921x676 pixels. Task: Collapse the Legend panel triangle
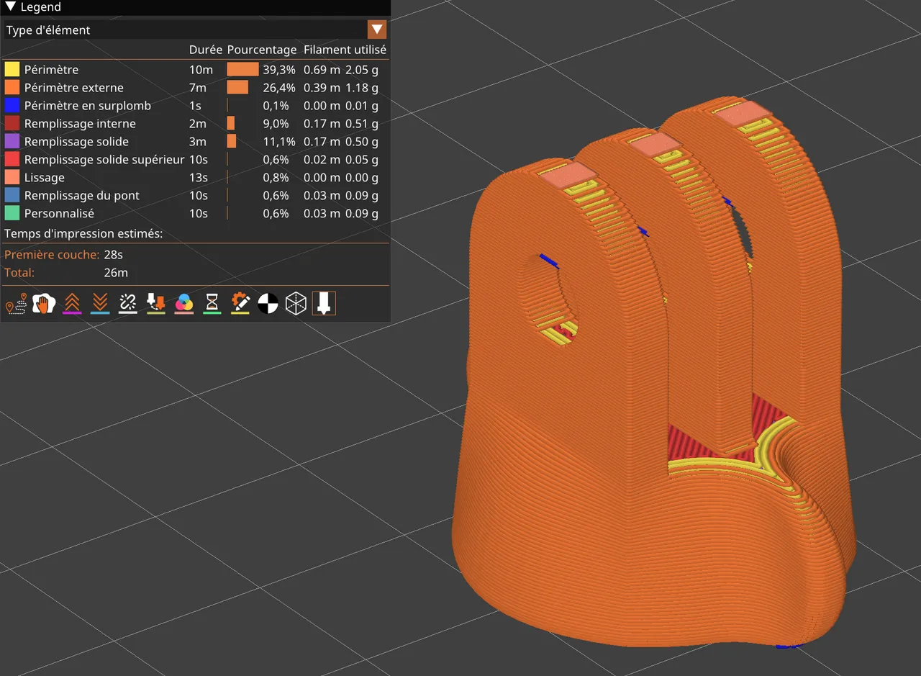tap(10, 7)
